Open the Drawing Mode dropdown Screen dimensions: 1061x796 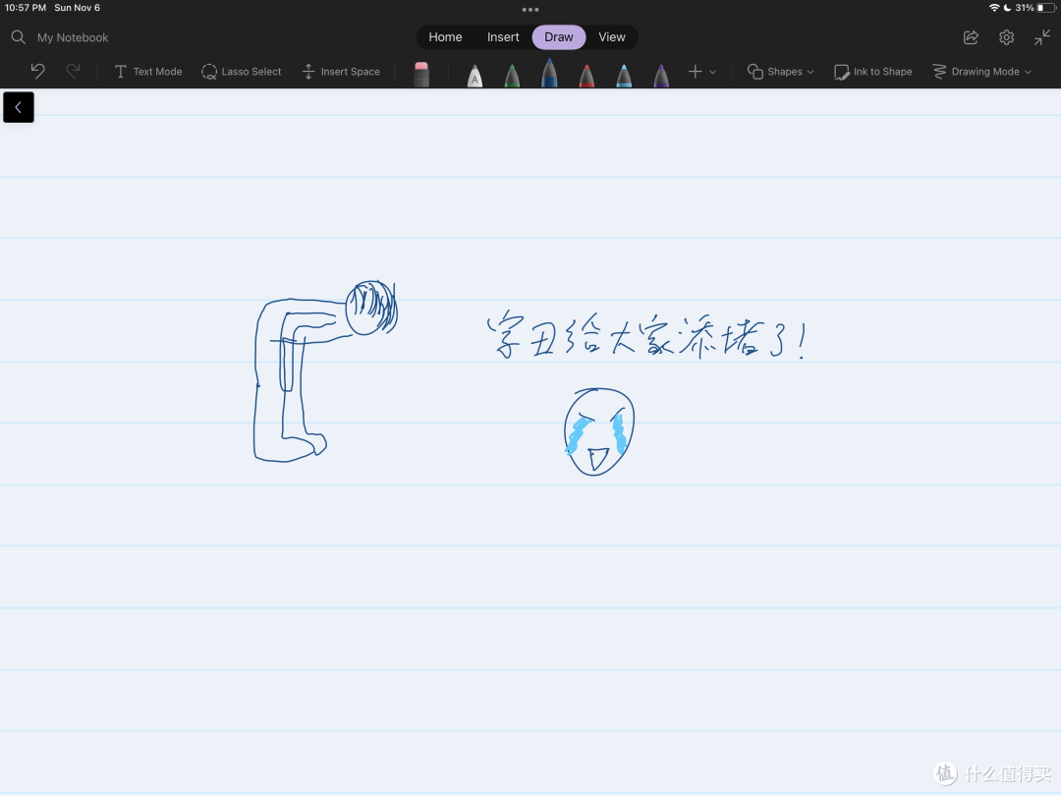tap(981, 71)
